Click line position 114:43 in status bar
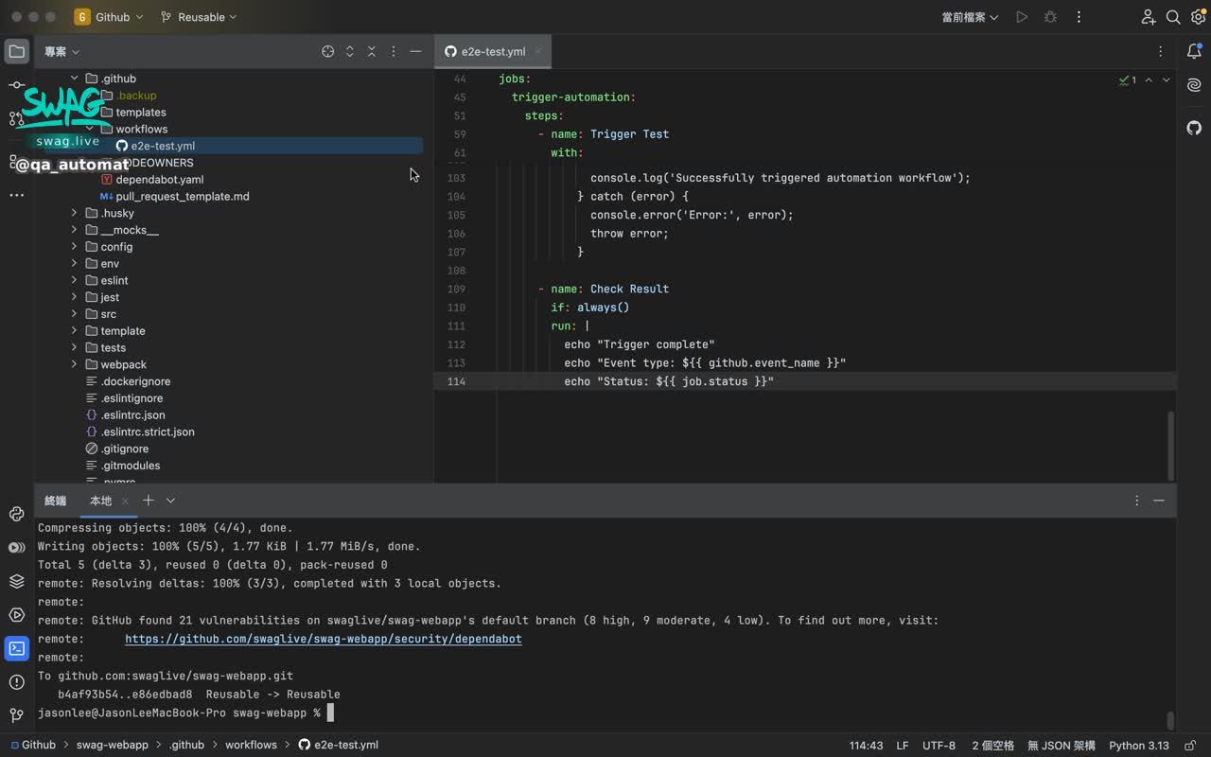 (866, 746)
